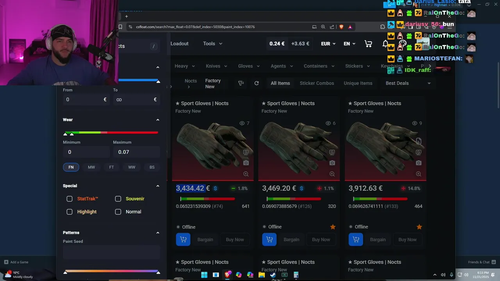Viewport: 500px width, 281px height.
Task: Click Bargain on the 3,434.42 € gloves
Action: point(205,240)
